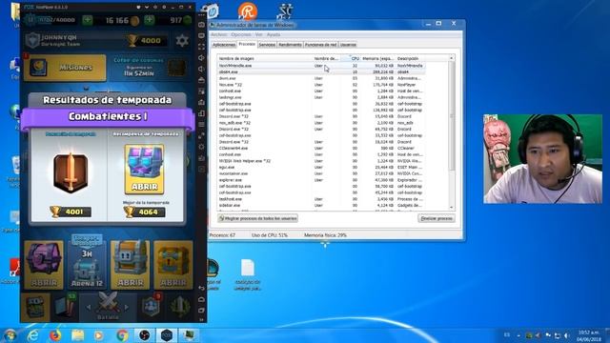Add gold using the green plus button

(87, 20)
